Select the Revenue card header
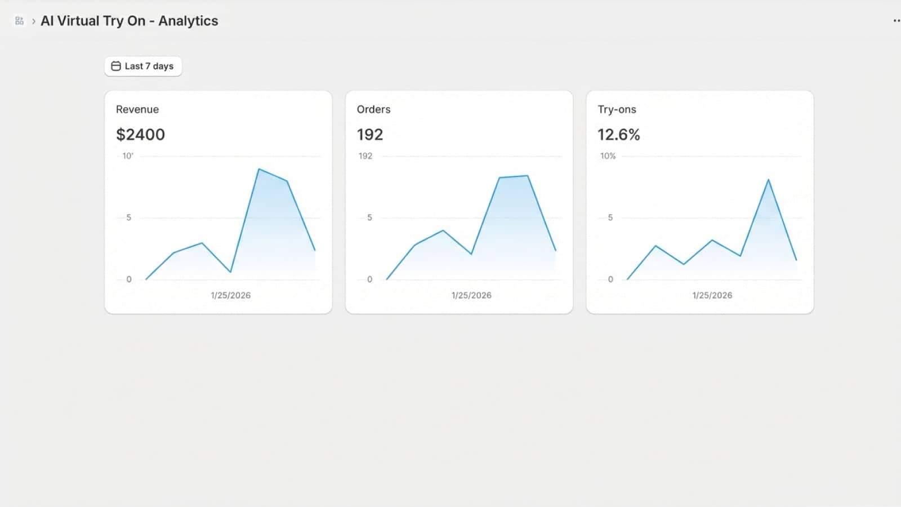The width and height of the screenshot is (901, 507). point(137,109)
